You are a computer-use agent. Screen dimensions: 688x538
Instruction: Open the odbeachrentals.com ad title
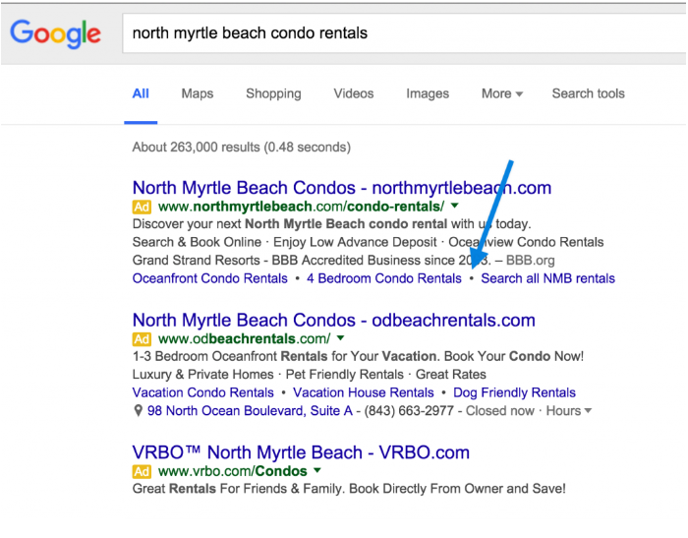(x=334, y=321)
